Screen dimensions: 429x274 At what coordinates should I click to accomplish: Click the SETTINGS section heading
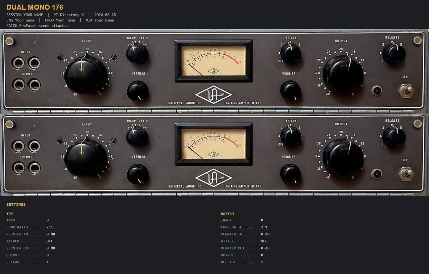coord(16,205)
